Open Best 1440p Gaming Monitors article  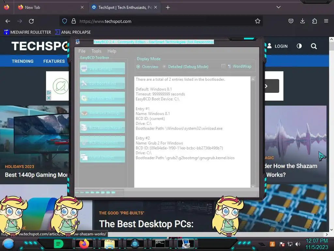(36, 175)
